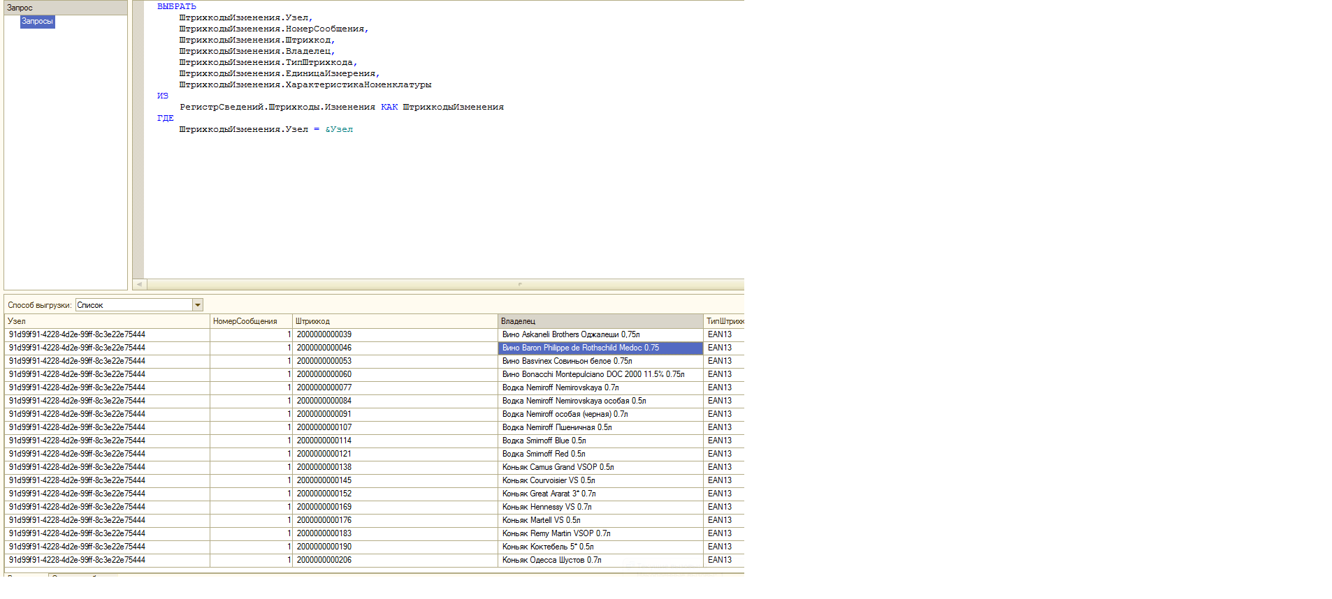Select the Запросы tree item
This screenshot has width=1332, height=599.
click(x=37, y=22)
